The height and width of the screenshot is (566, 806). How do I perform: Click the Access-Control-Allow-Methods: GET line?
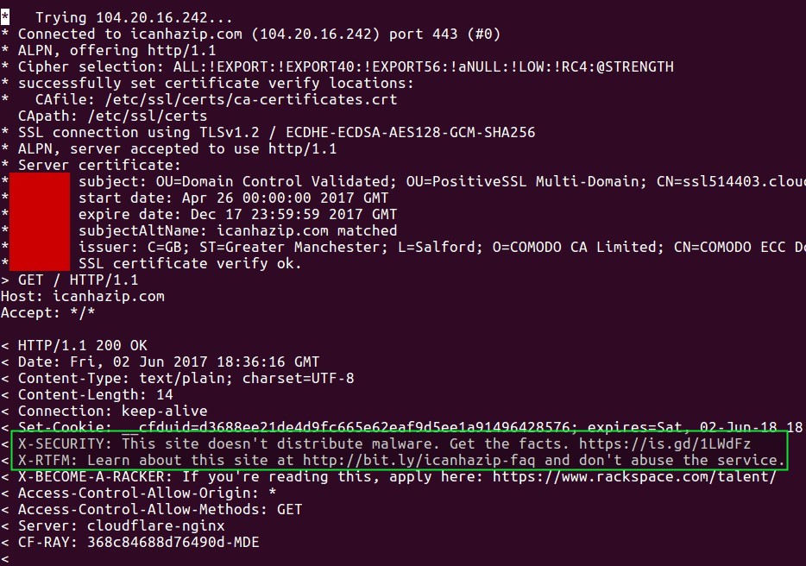[x=160, y=509]
